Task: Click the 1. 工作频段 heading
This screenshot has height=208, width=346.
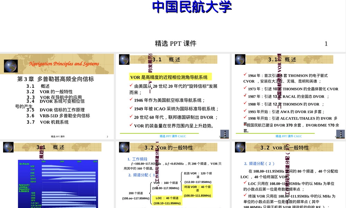Action: click(137, 159)
